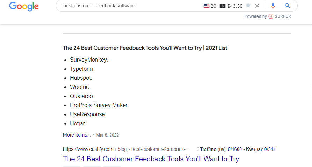The width and height of the screenshot is (312, 167).
Task: Click the featured snippet heading text
Action: [145, 48]
